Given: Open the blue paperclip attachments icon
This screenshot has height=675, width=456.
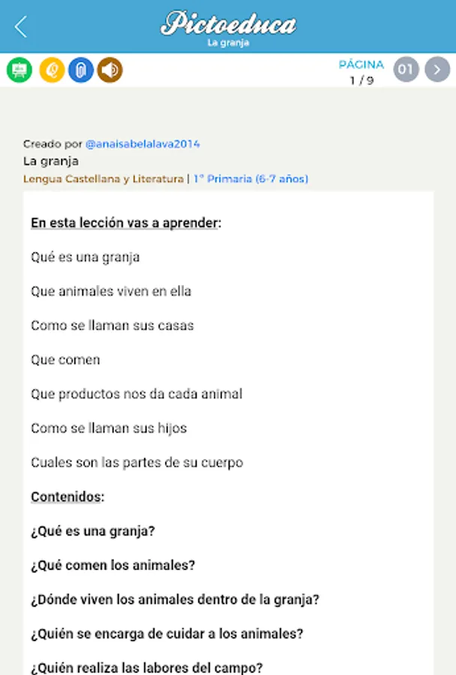Looking at the screenshot, I should point(81,70).
